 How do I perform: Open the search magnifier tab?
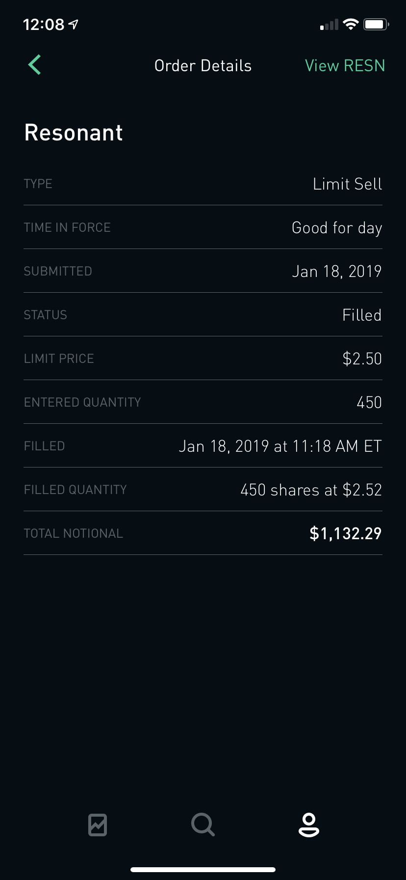[x=203, y=825]
